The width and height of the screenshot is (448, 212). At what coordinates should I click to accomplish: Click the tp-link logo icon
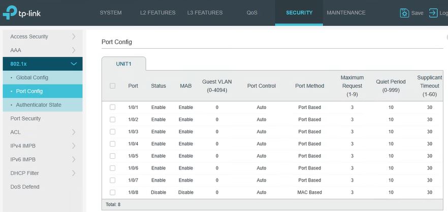coord(10,13)
